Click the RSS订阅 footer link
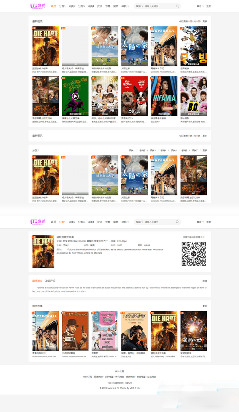 click(88, 377)
